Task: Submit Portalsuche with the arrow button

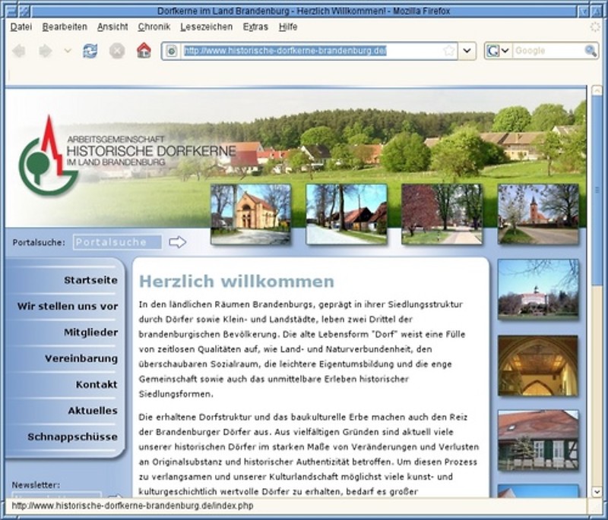Action: click(178, 242)
